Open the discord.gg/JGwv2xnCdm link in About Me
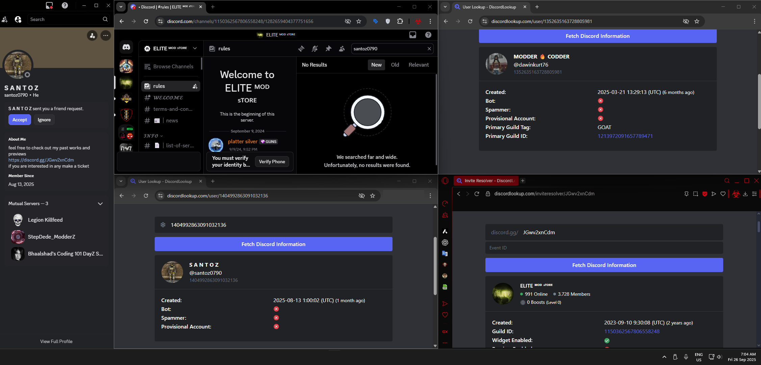Viewport: 761px width, 365px height. click(x=41, y=160)
